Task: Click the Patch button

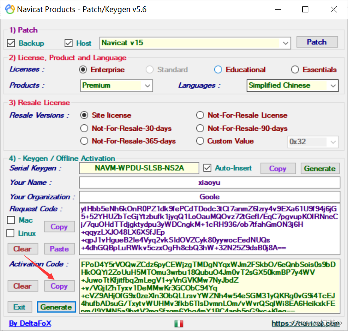Action: [317, 42]
